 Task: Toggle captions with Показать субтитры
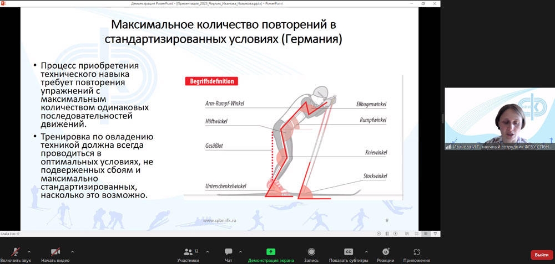pos(349,255)
